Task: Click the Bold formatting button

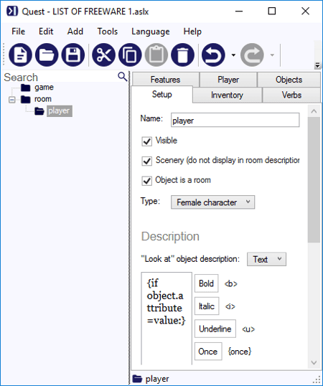Action: 206,283
